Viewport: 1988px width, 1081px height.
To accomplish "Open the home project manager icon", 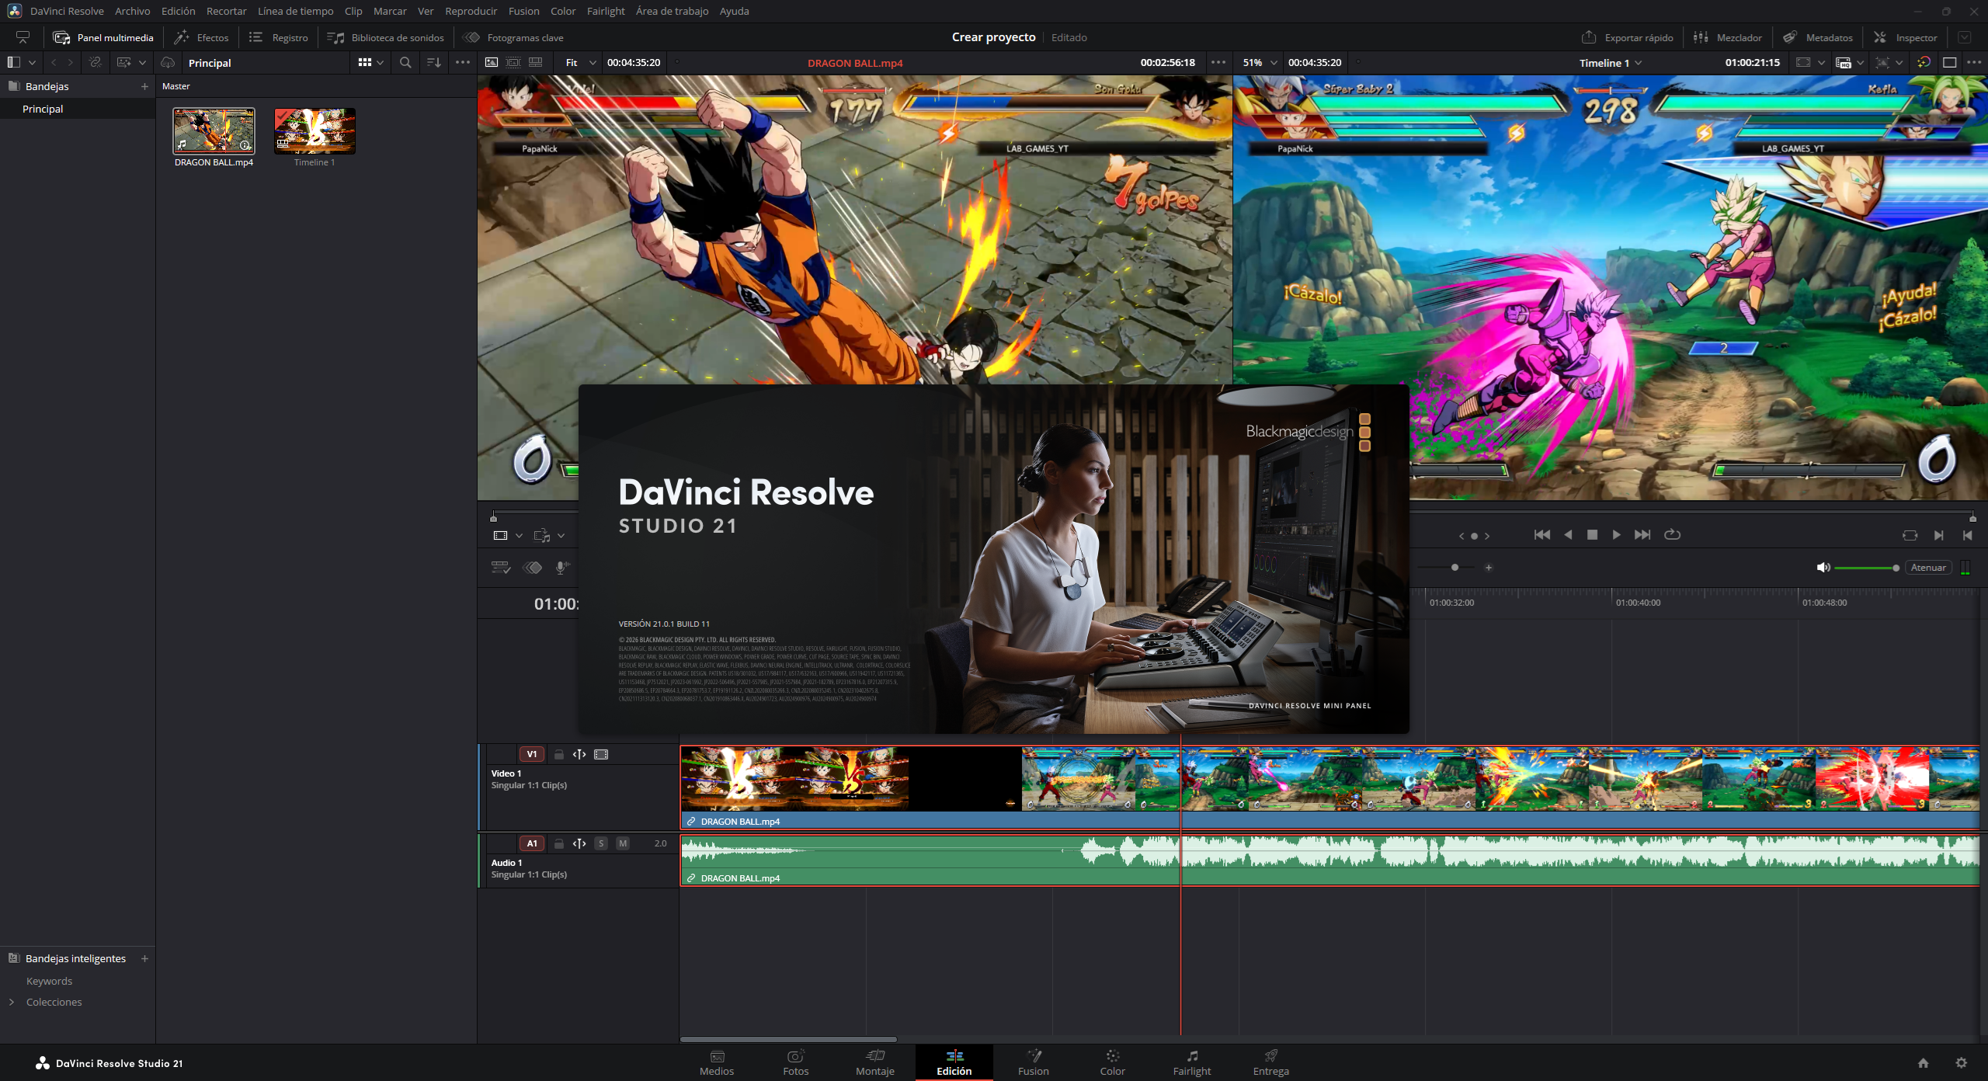I will 1923,1063.
